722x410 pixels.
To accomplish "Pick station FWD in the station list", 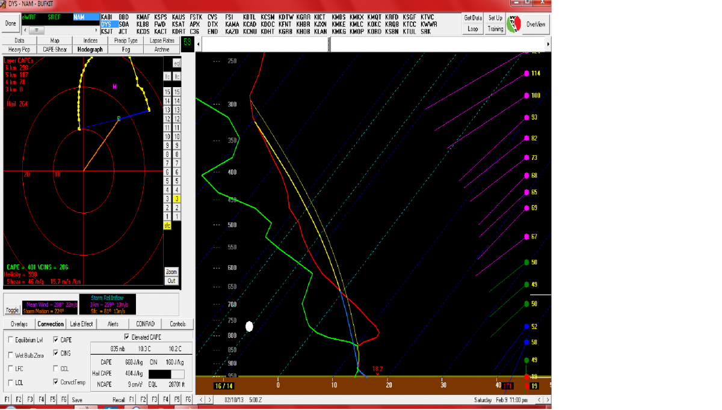I will (x=160, y=24).
